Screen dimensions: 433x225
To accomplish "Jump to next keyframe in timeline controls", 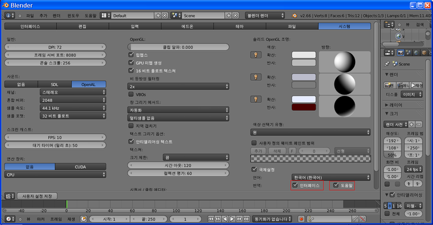I will click(x=239, y=219).
